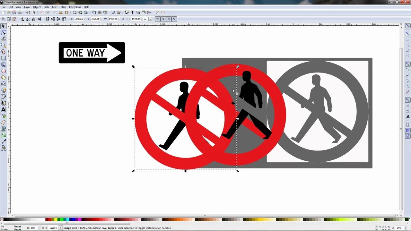The width and height of the screenshot is (411, 231).
Task: Click the Stroke Unset indicator
Action: [17, 229]
